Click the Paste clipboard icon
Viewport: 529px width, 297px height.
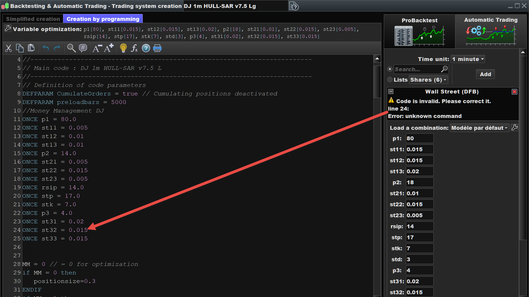(31, 48)
